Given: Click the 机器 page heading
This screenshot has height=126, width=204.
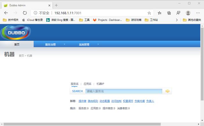Looking at the screenshot, I should point(9,54).
